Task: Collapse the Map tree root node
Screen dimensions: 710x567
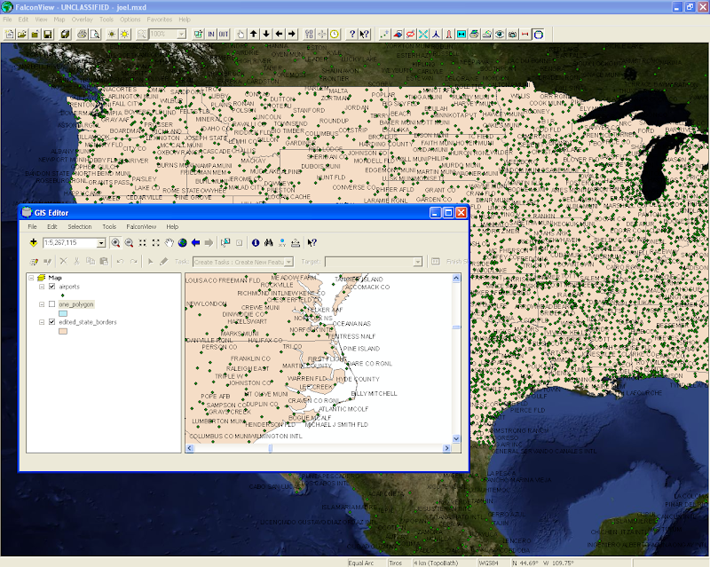Action: tap(31, 278)
